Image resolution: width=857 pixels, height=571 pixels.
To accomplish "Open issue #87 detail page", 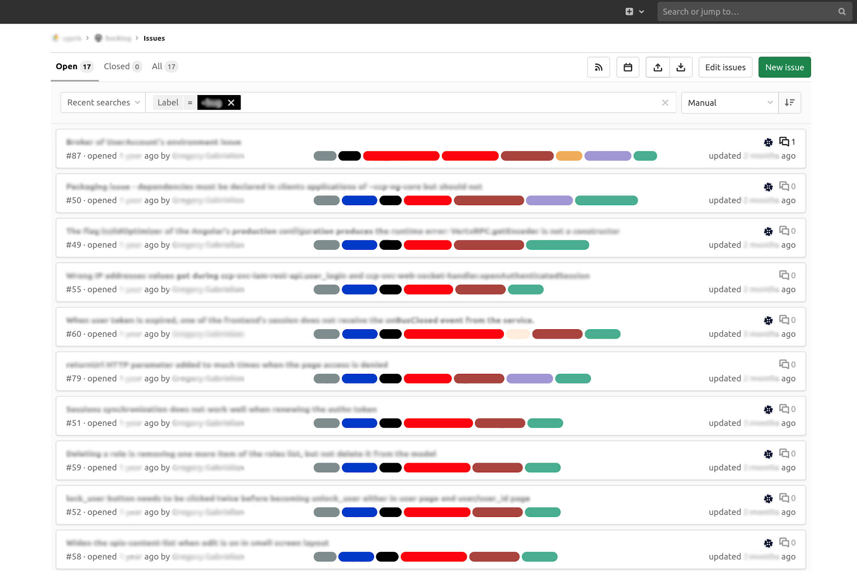I will pyautogui.click(x=153, y=142).
